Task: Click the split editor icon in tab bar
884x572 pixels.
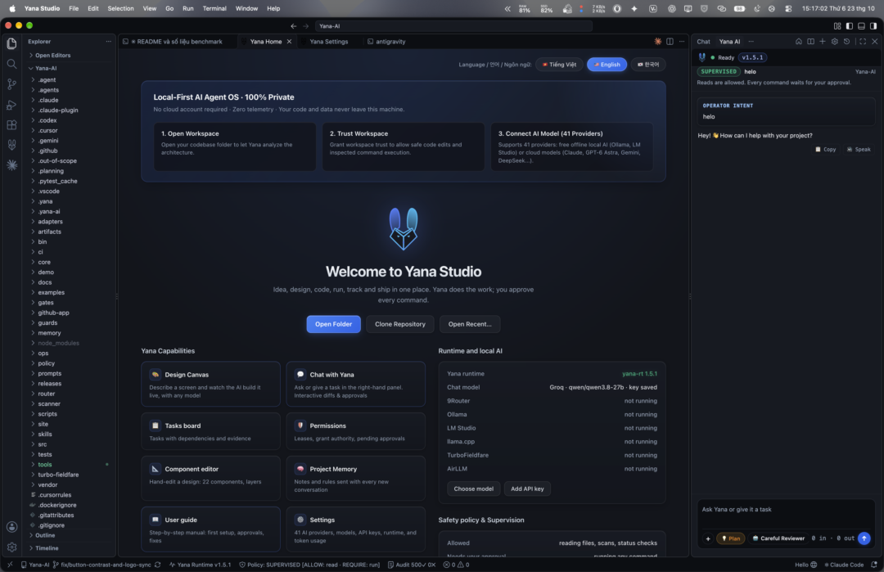Action: [x=670, y=41]
